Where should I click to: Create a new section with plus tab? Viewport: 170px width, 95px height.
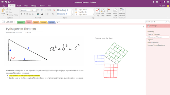coord(58,22)
